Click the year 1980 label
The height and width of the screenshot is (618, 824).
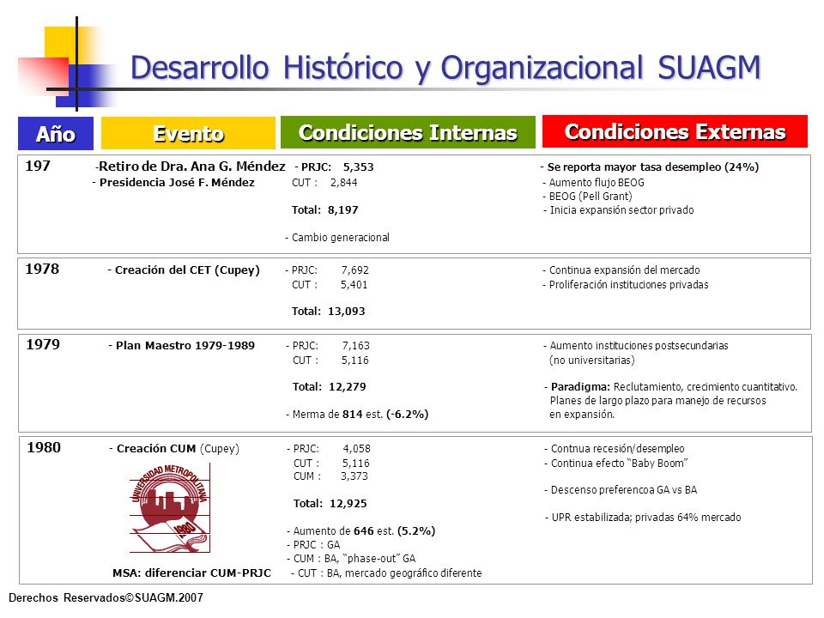[44, 448]
